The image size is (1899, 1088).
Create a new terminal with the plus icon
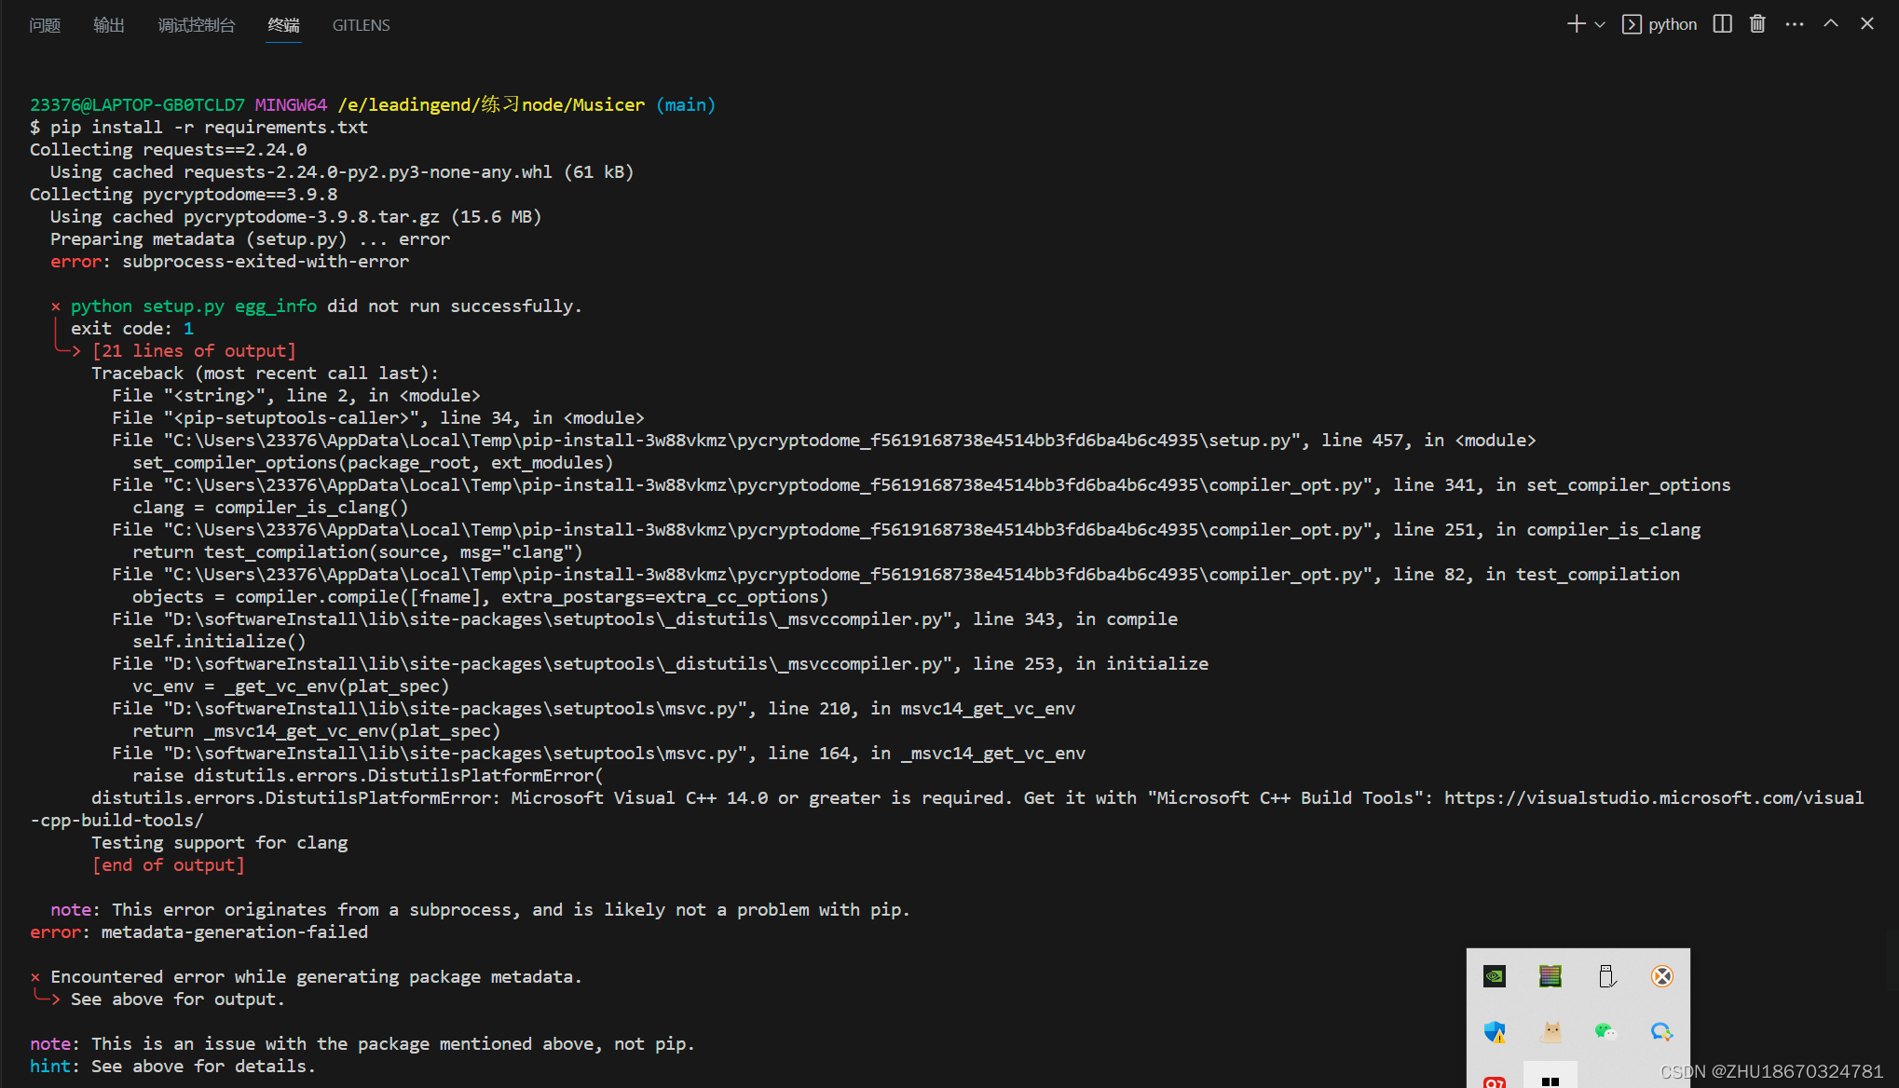[x=1576, y=24]
